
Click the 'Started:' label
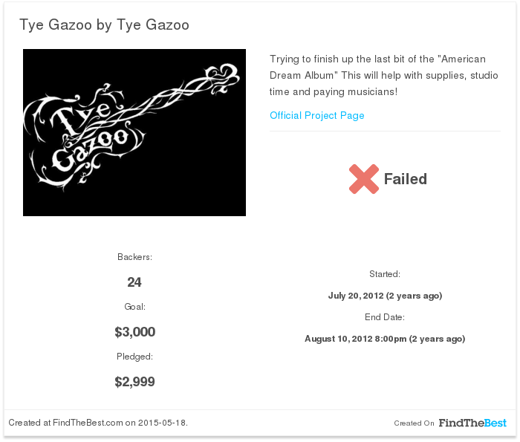[385, 274]
